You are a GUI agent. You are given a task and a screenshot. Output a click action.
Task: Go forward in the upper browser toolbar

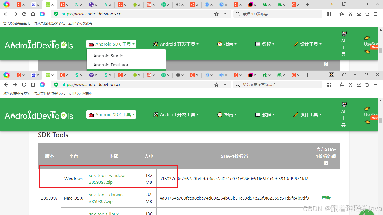(x=15, y=14)
